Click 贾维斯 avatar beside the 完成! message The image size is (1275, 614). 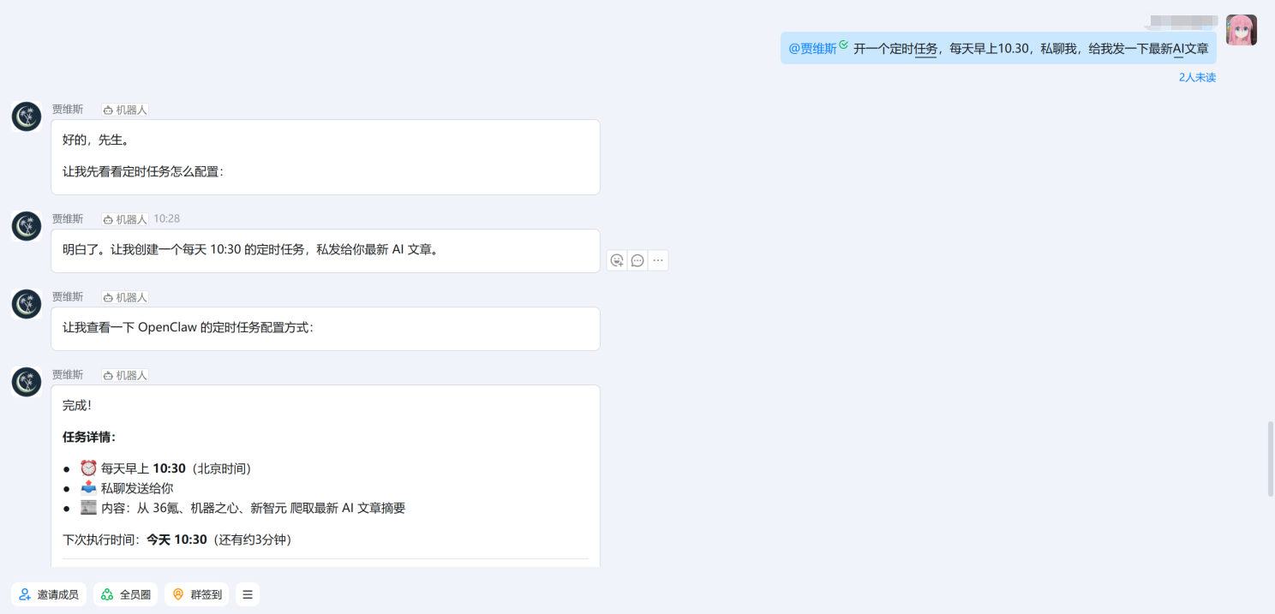tap(27, 382)
